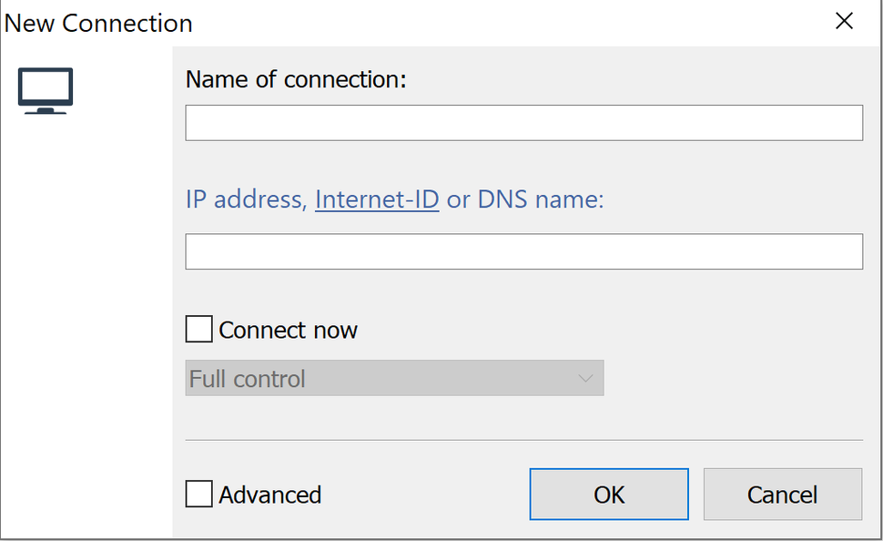Click the Name of connection input field
Viewport: 883px width, 541px height.
523,122
